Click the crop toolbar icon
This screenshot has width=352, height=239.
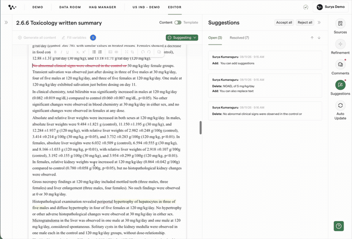coord(132,52)
